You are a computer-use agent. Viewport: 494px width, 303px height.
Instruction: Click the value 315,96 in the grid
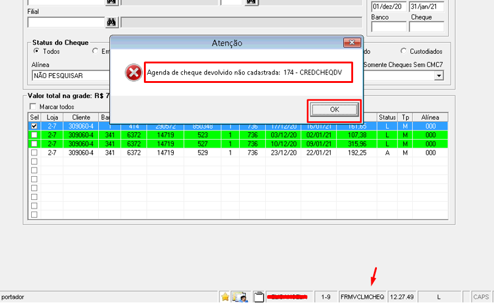(x=357, y=144)
